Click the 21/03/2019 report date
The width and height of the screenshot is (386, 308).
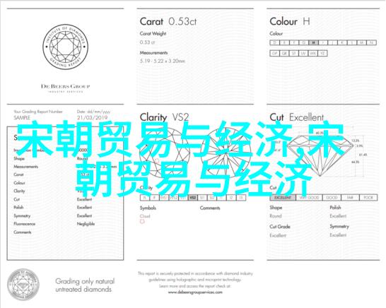click(92, 118)
